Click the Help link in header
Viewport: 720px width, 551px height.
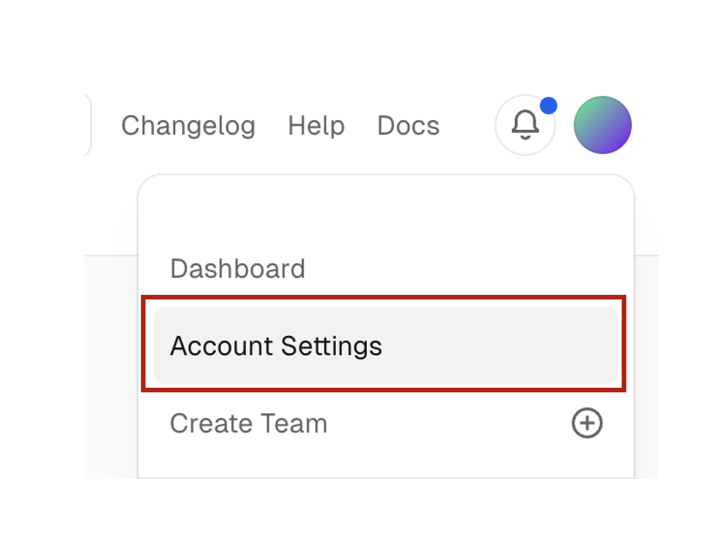[x=316, y=125]
